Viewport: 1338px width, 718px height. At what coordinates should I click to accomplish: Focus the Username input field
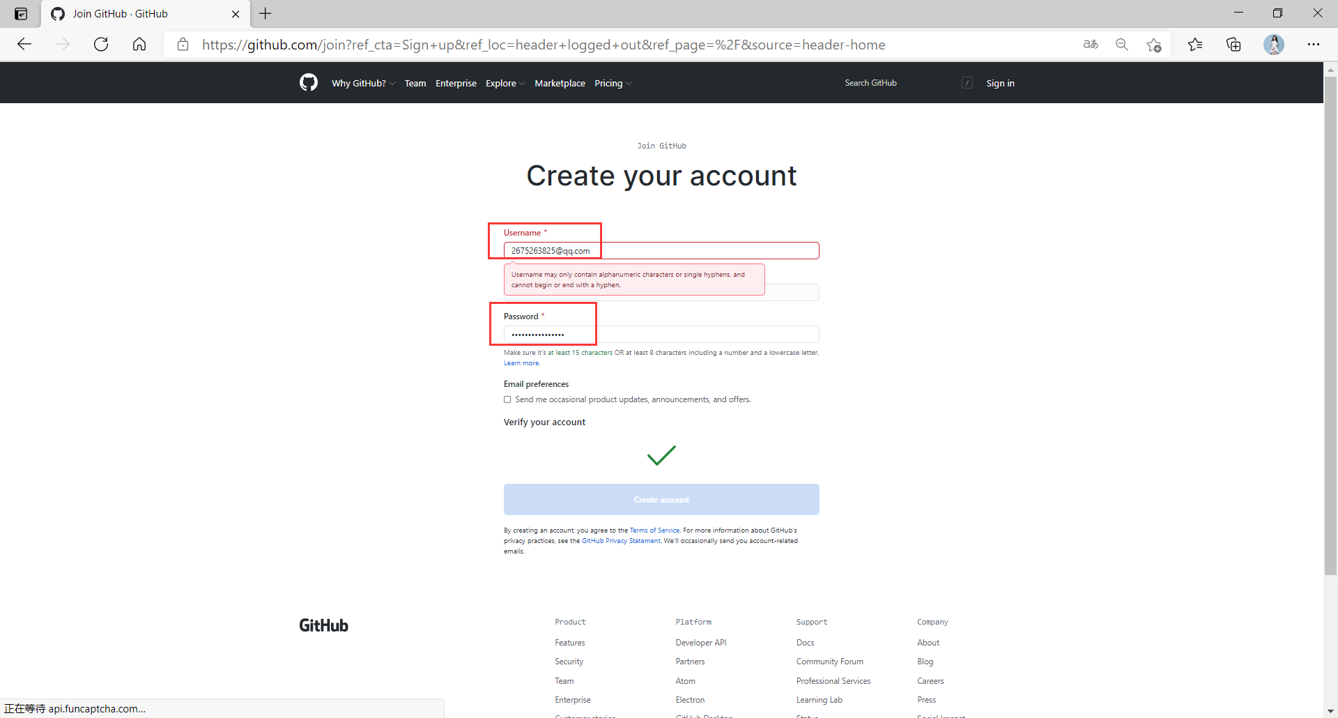coord(661,250)
